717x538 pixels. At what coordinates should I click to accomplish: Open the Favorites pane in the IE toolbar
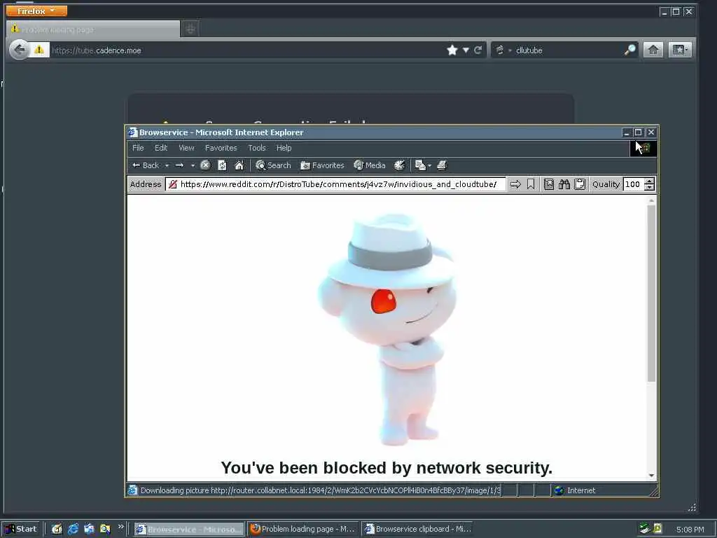click(322, 165)
